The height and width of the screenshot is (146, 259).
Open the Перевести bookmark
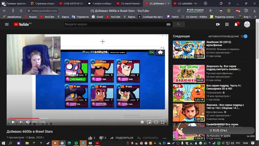[x=81, y=17]
